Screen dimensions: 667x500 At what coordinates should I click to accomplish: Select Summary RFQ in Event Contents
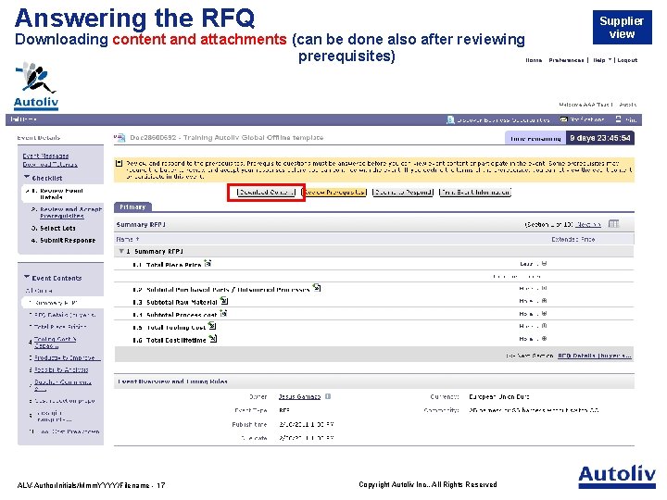[56, 303]
